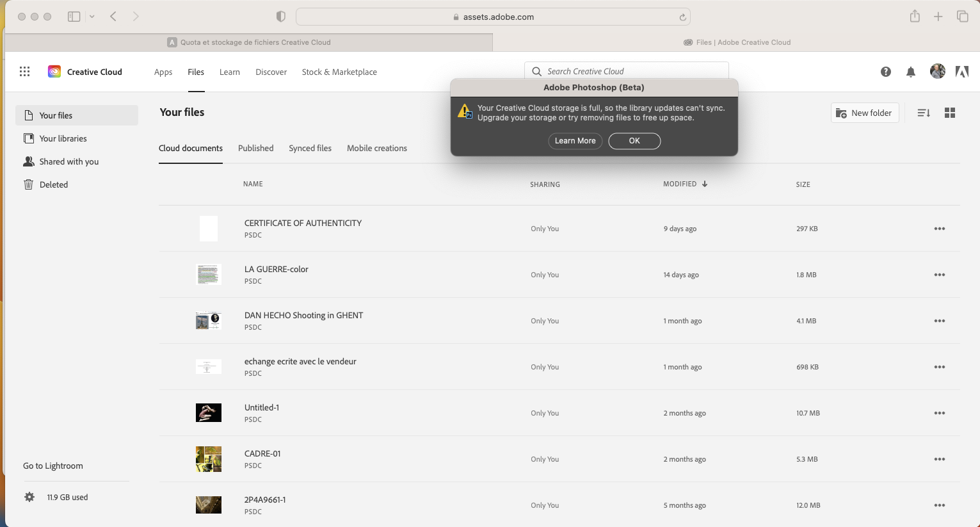The image size is (980, 527).
Task: Click the Adobe logo in the header
Action: (962, 71)
